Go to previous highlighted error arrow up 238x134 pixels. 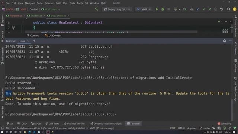[226, 22]
